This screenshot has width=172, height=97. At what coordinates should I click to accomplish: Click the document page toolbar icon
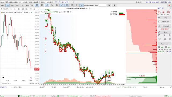pos(52,5)
